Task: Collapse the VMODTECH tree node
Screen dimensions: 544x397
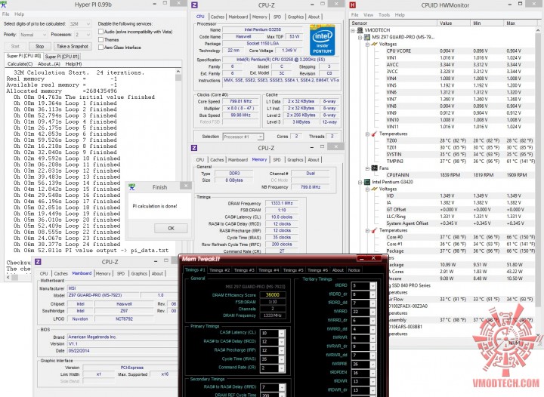Action: [353, 30]
